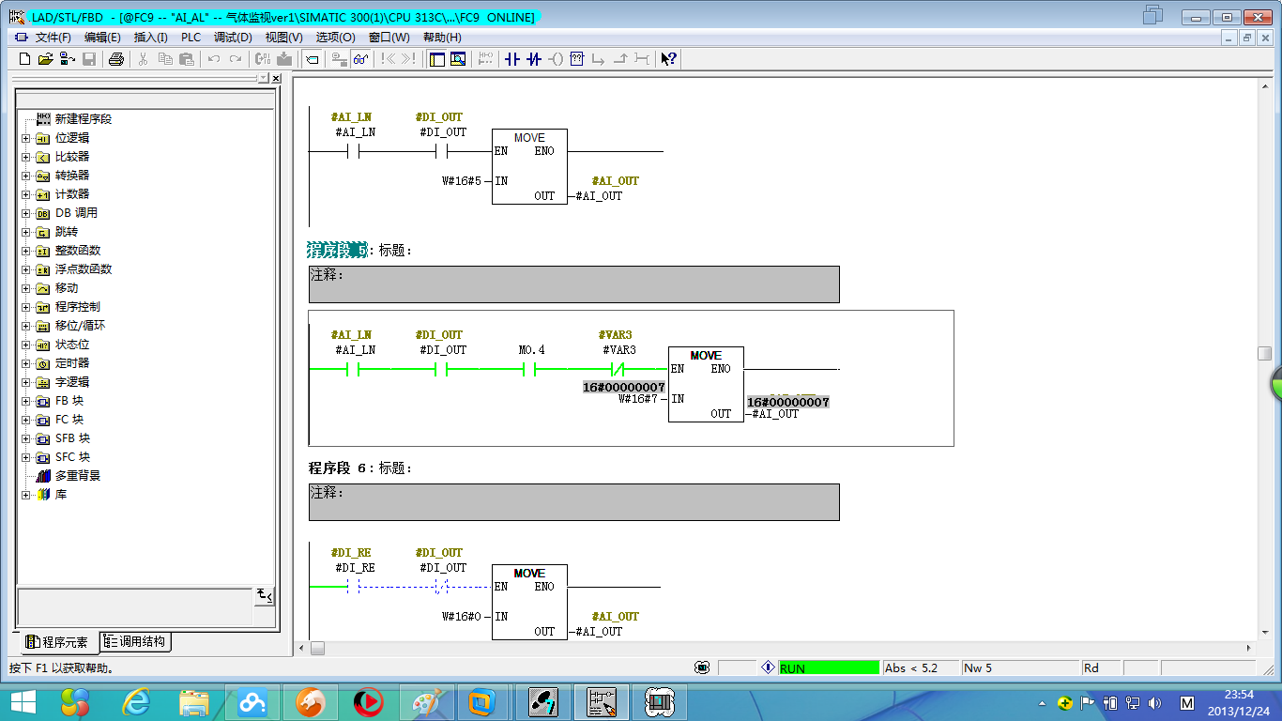
Task: Toggle monitoring with the glasses icon
Action: click(360, 59)
